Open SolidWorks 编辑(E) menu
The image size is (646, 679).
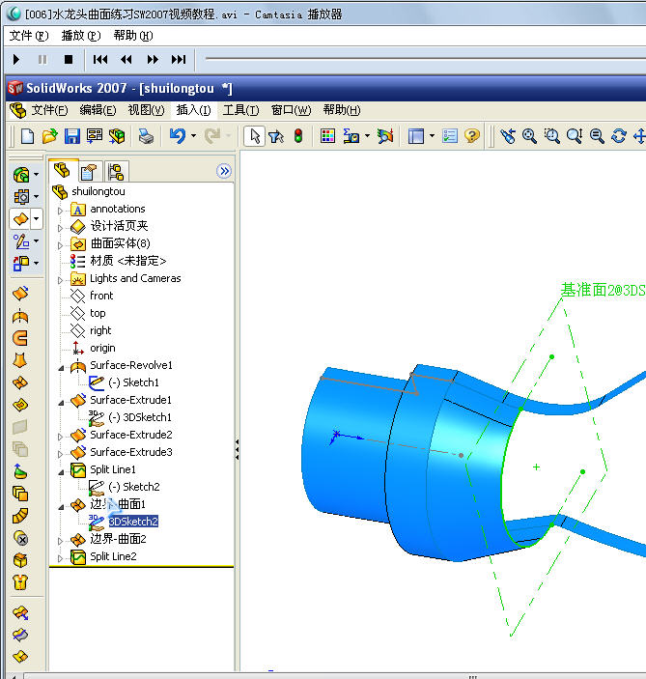click(98, 110)
